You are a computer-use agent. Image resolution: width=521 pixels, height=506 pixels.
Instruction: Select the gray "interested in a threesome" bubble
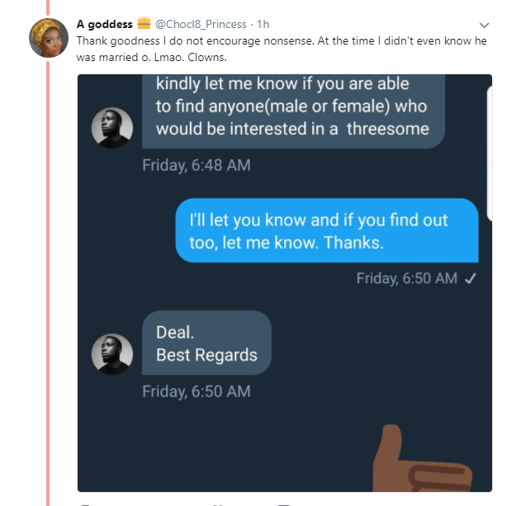pos(293,111)
